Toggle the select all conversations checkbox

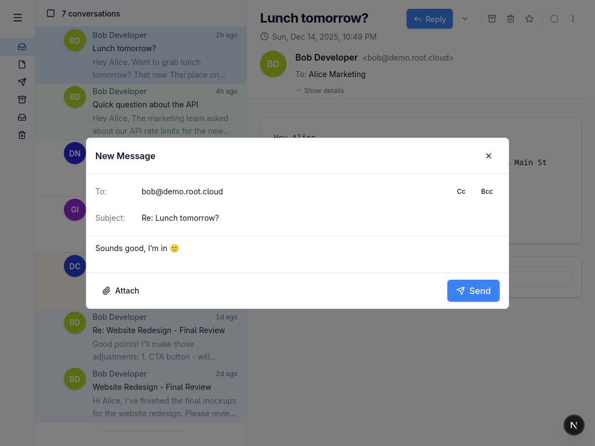tap(51, 13)
